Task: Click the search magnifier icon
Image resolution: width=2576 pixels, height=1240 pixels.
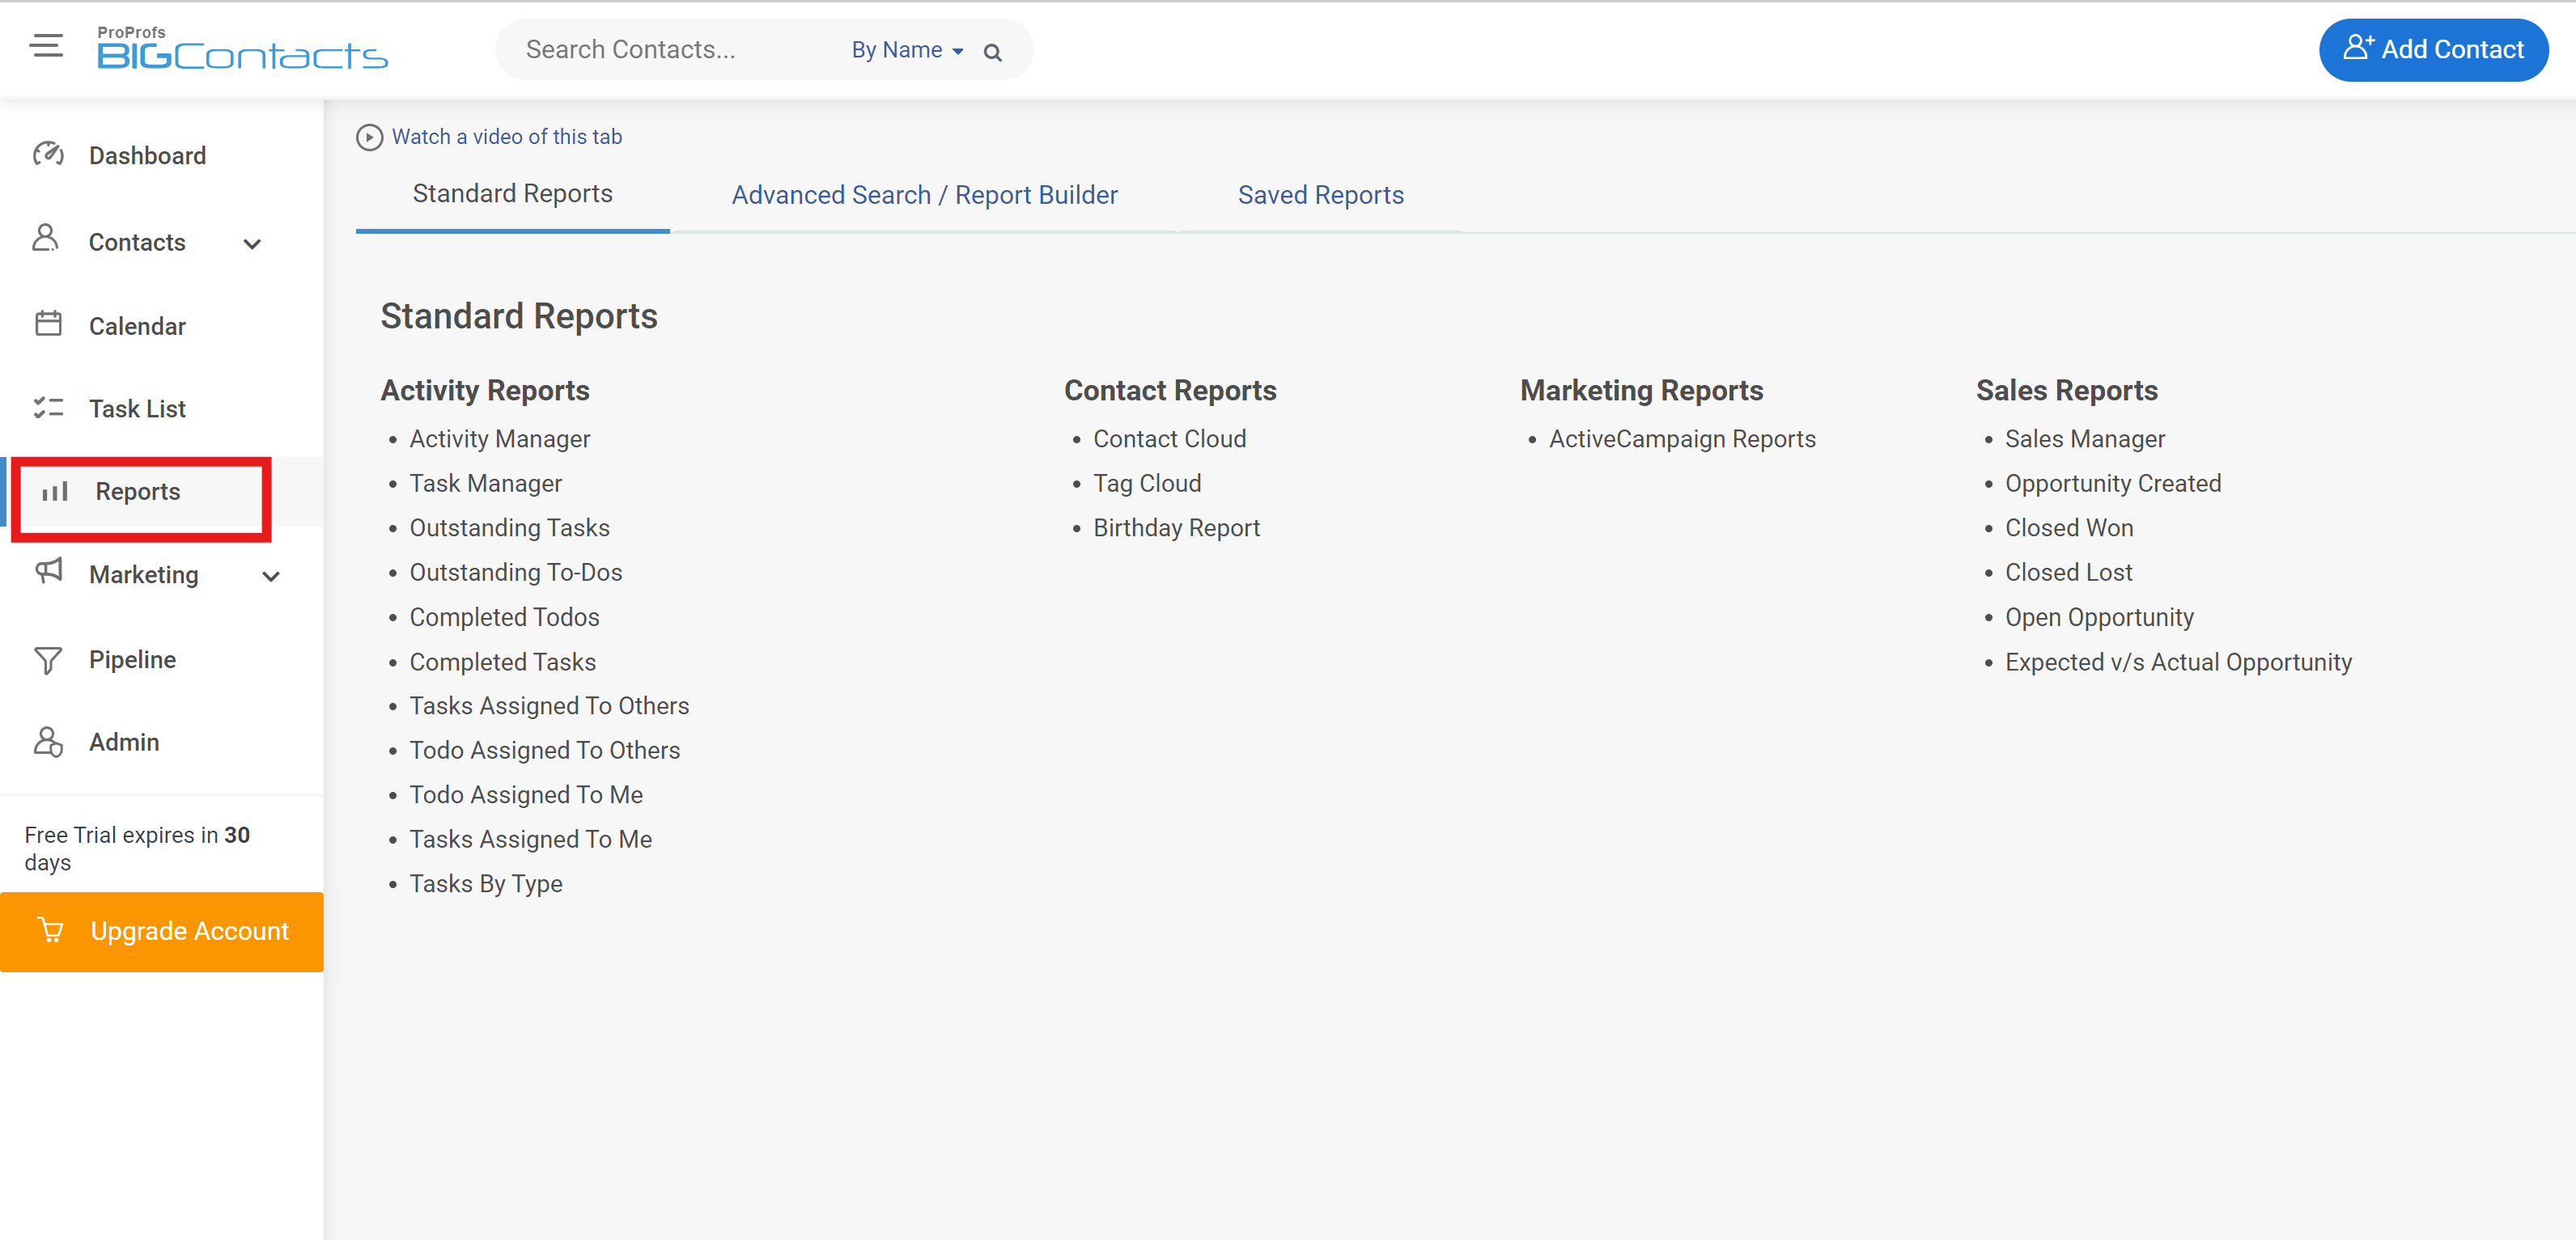Action: click(x=992, y=52)
